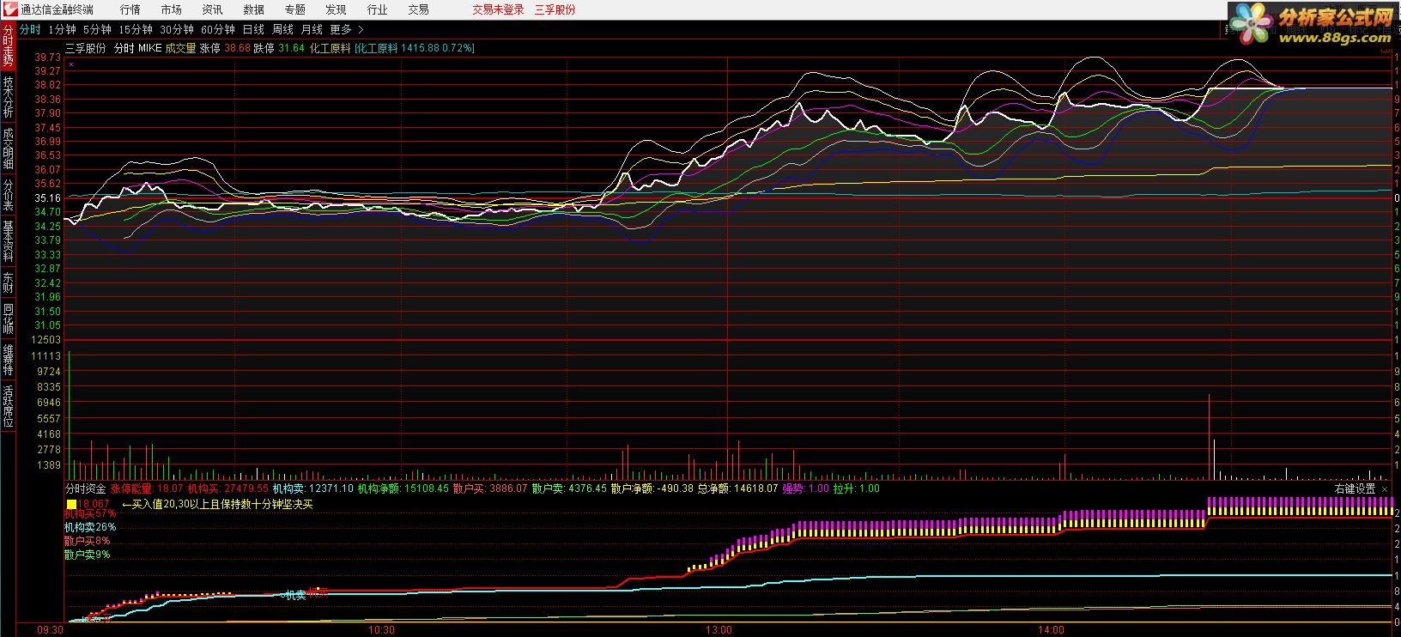Open the 右键设置 panel option
The height and width of the screenshot is (637, 1401).
click(x=1356, y=488)
